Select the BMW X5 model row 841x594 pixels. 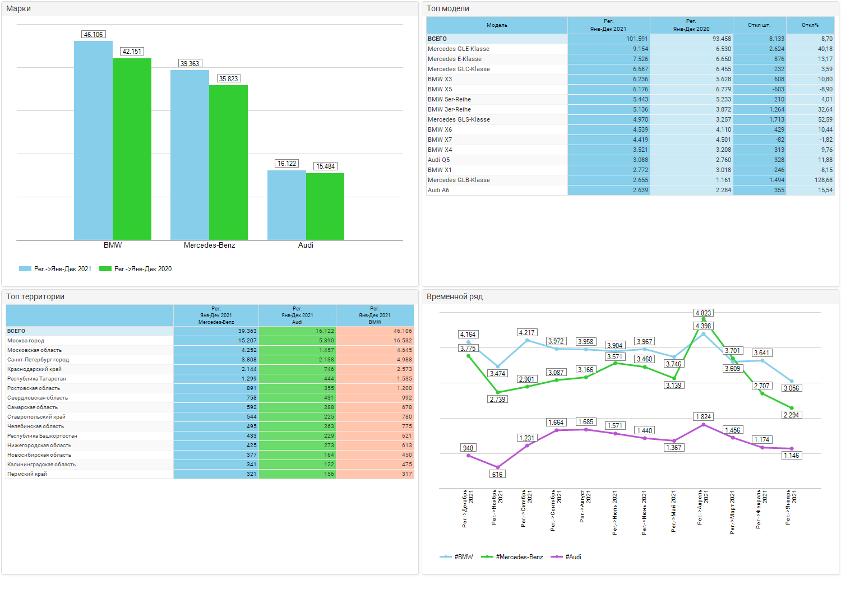point(630,89)
